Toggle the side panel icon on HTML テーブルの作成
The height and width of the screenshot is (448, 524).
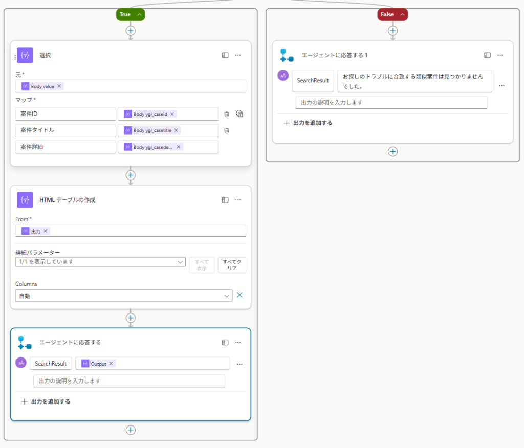(x=225, y=200)
